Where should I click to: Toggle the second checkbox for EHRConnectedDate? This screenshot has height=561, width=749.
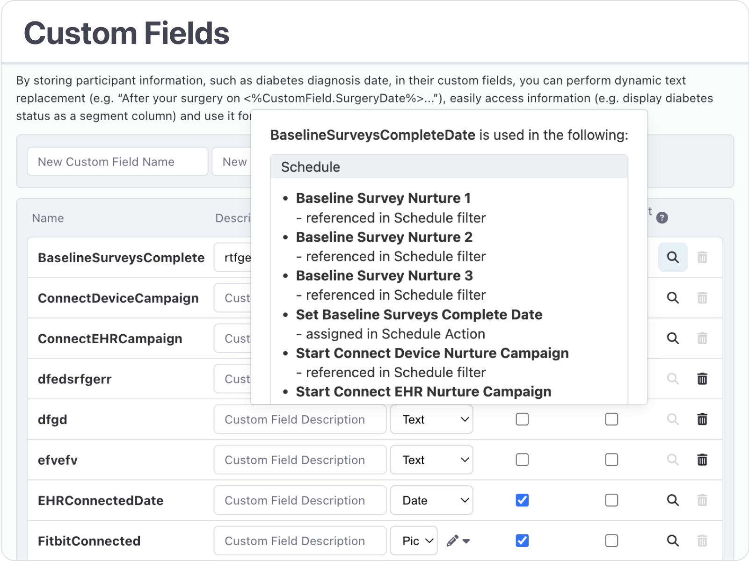pyautogui.click(x=611, y=500)
